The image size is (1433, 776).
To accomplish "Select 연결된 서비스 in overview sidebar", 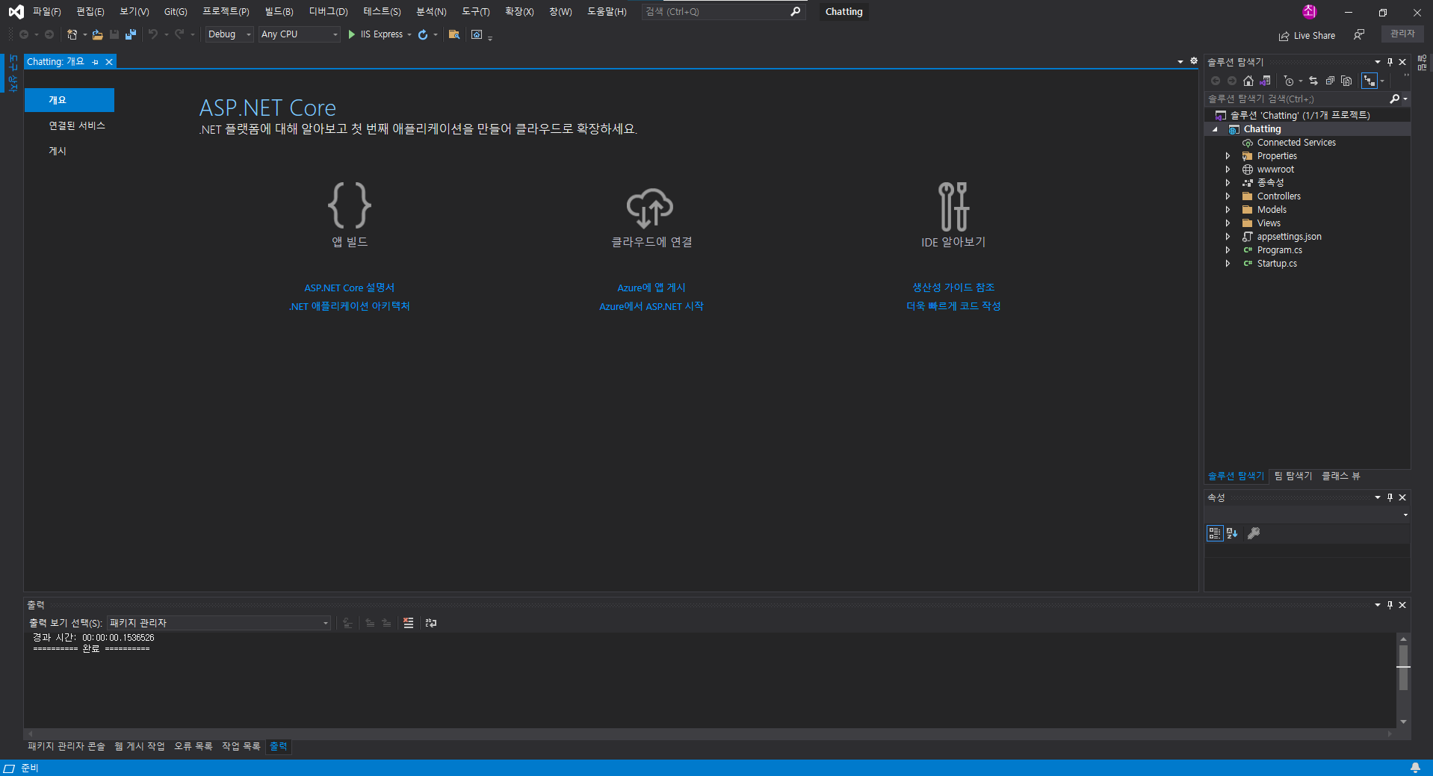I will point(77,125).
